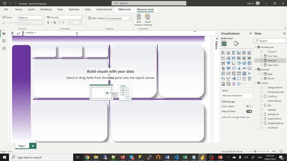Open the currency format dropdown arrow
The height and width of the screenshot is (161, 287).
[x=51, y=23]
